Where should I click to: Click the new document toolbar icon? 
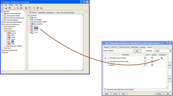(3, 8)
